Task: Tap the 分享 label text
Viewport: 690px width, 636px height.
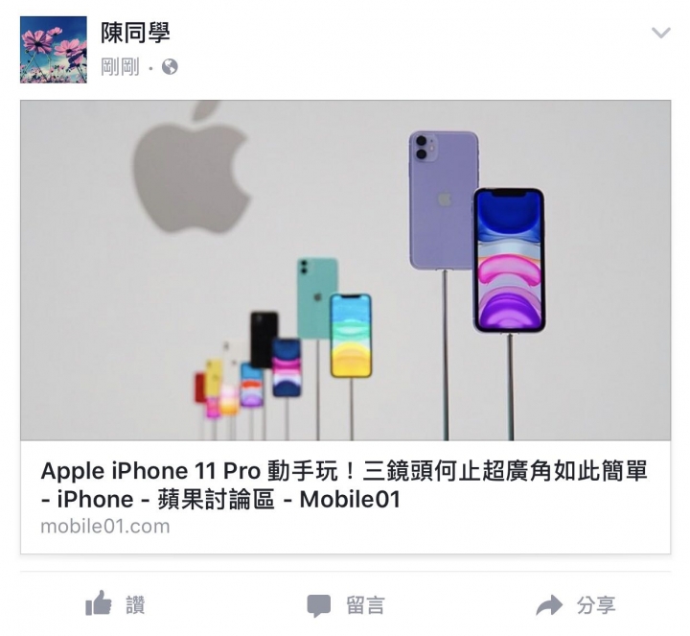Action: [x=596, y=605]
